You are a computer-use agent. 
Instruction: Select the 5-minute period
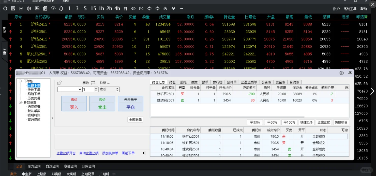[x=85, y=8]
